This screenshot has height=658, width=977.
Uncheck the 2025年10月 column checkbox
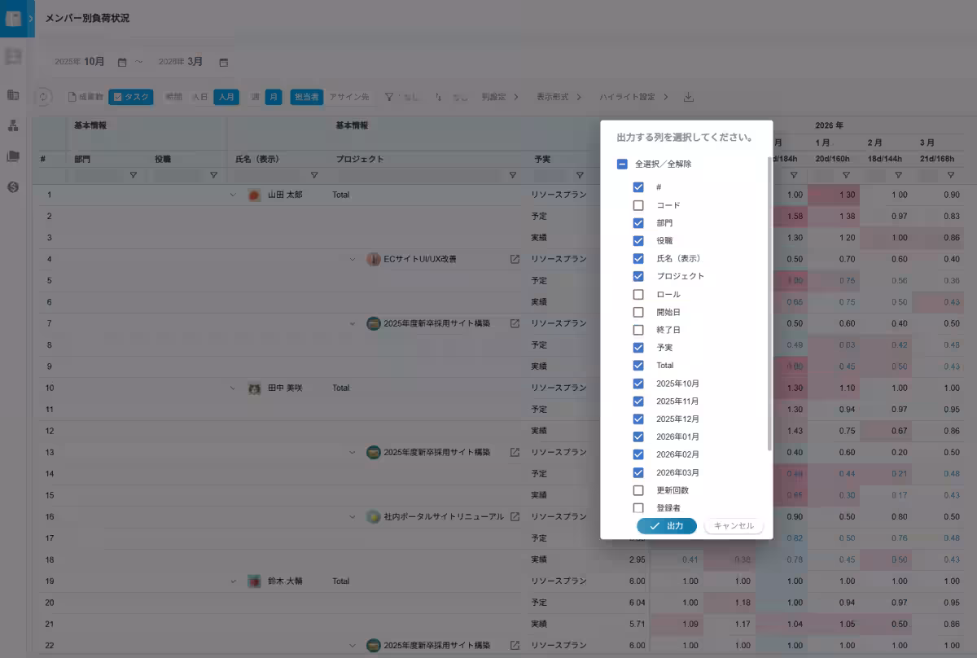638,384
